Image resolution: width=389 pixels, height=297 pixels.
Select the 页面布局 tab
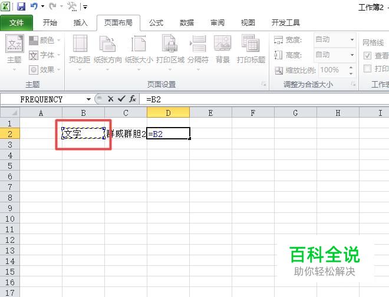[x=118, y=23]
